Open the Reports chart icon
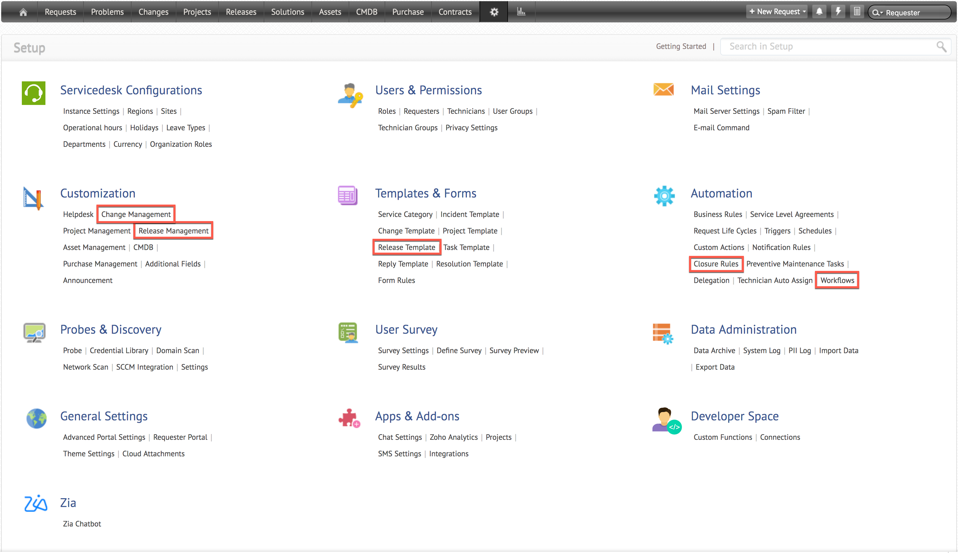958x553 pixels. (x=521, y=12)
